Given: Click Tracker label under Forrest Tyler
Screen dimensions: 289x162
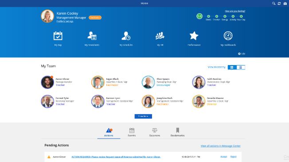Looking at the screenshot, I should tap(60, 104).
